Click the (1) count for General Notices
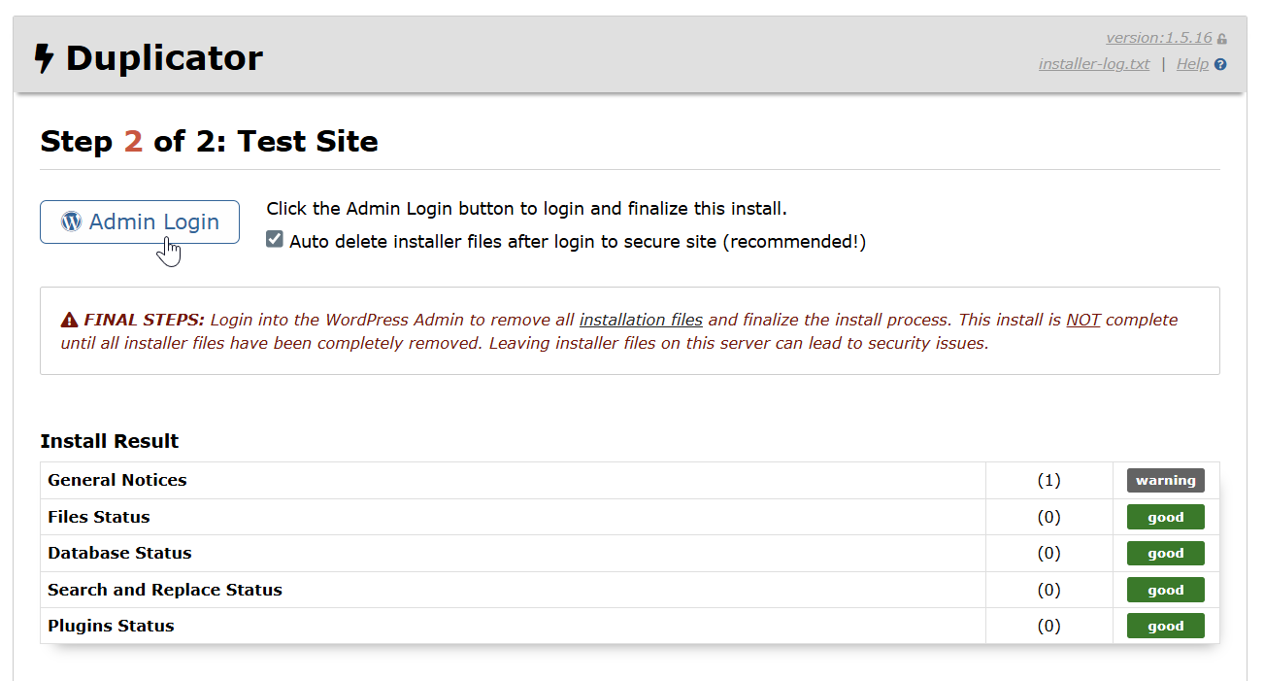 pyautogui.click(x=1048, y=480)
